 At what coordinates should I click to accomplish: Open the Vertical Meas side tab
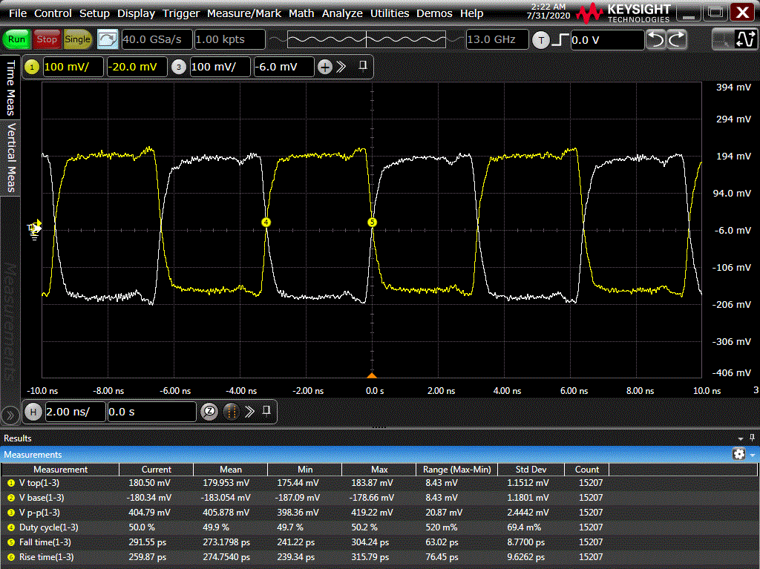(x=10, y=157)
